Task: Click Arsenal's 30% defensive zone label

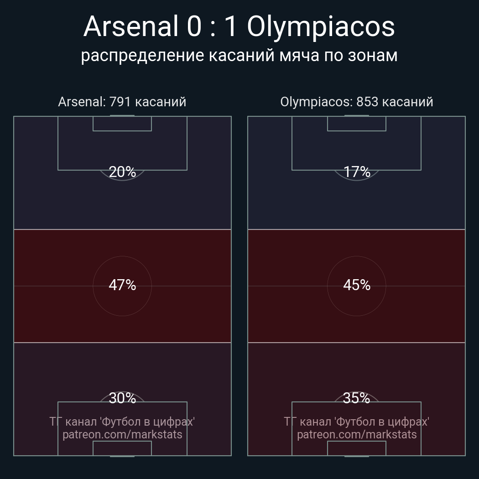Action: 122,398
